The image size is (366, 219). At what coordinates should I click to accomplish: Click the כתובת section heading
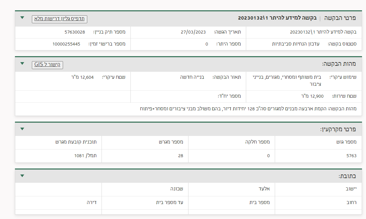[x=347, y=176]
